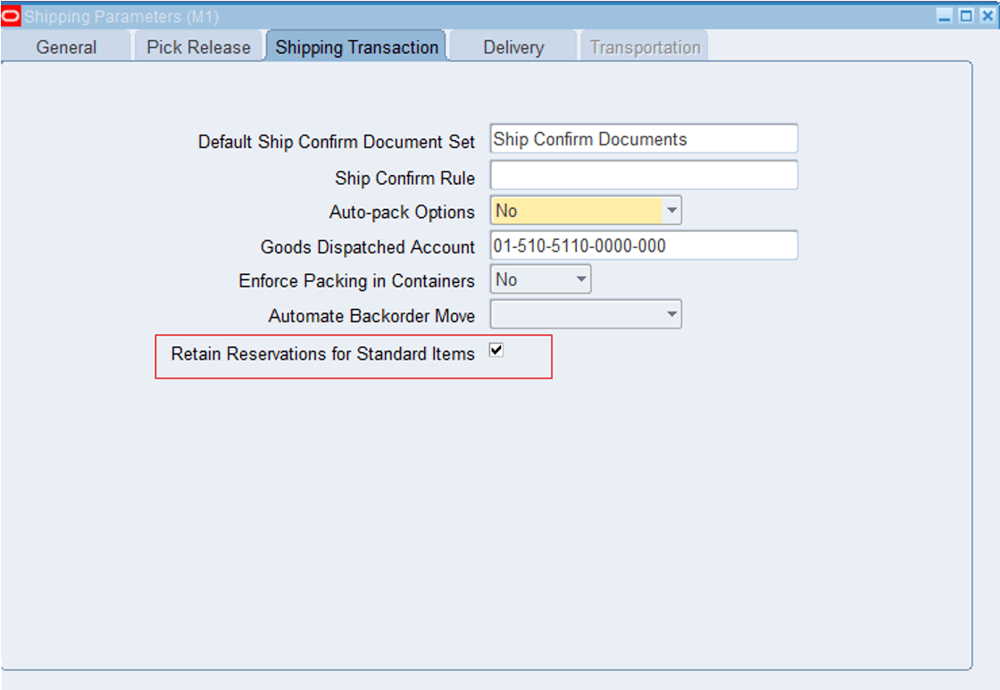This screenshot has width=1000, height=690.
Task: Switch to the Pick Release tab
Action: [x=198, y=46]
